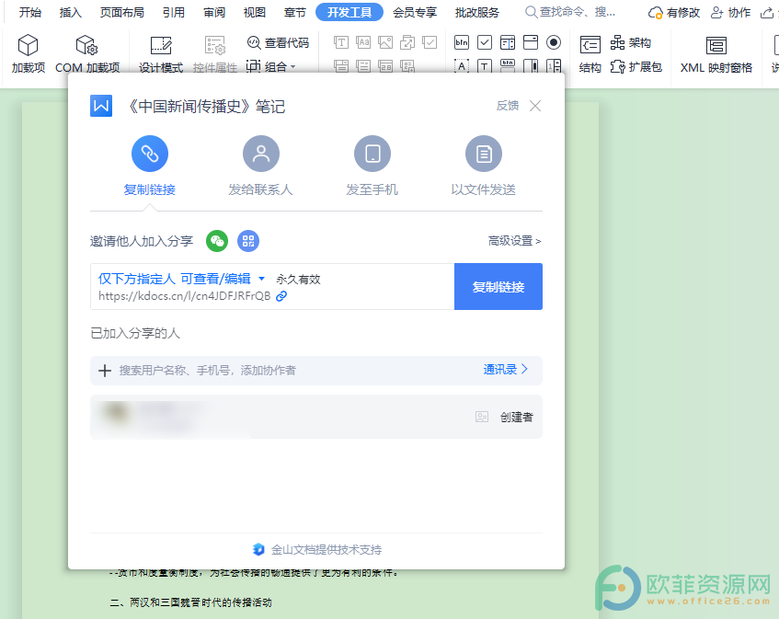Insert a spin button control
This screenshot has height=619, width=779.
pyautogui.click(x=554, y=66)
